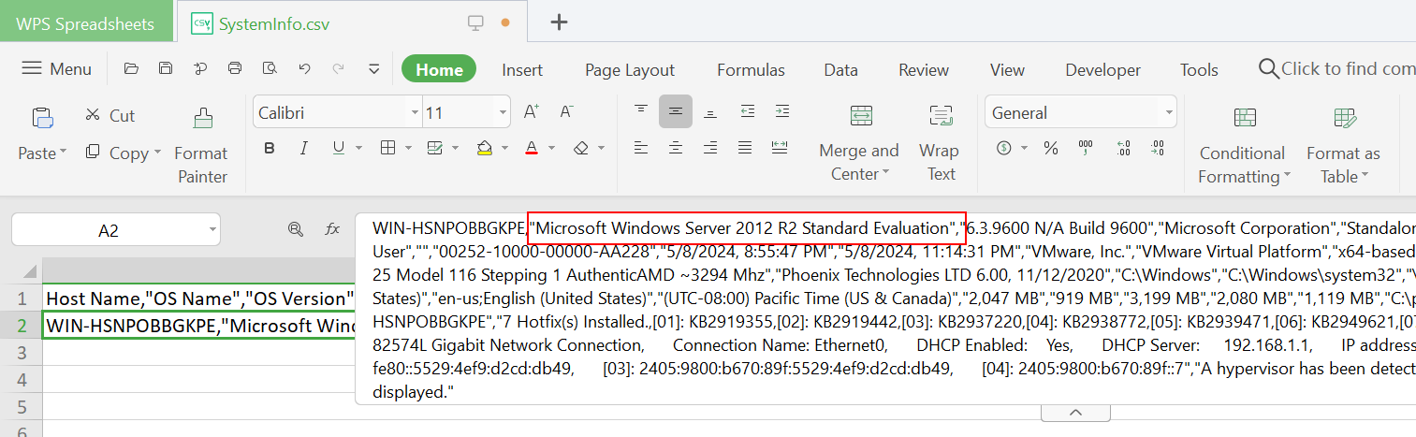The height and width of the screenshot is (437, 1416).
Task: Decrease indent in the cell
Action: [747, 110]
